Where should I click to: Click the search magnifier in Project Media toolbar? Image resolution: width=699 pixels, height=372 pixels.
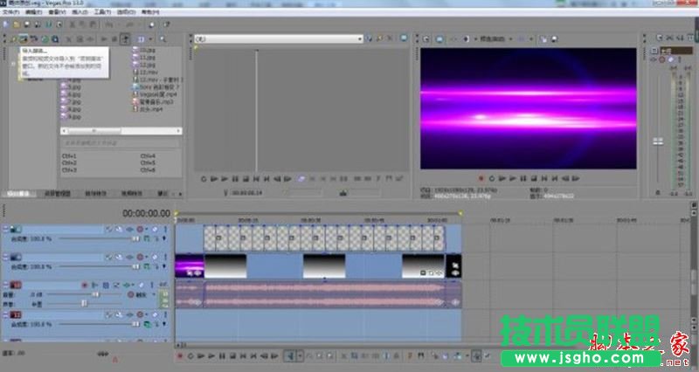point(163,39)
